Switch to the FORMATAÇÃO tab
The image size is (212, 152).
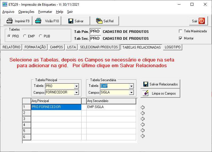pyautogui.click(x=35, y=47)
